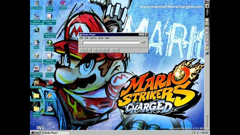Viewport: 240px width, 135px height.
Task: Open the Memphis Bug Reporting shortcut
Action: (x=49, y=32)
